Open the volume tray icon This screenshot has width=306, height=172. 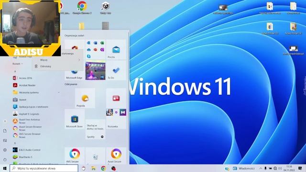280,168
